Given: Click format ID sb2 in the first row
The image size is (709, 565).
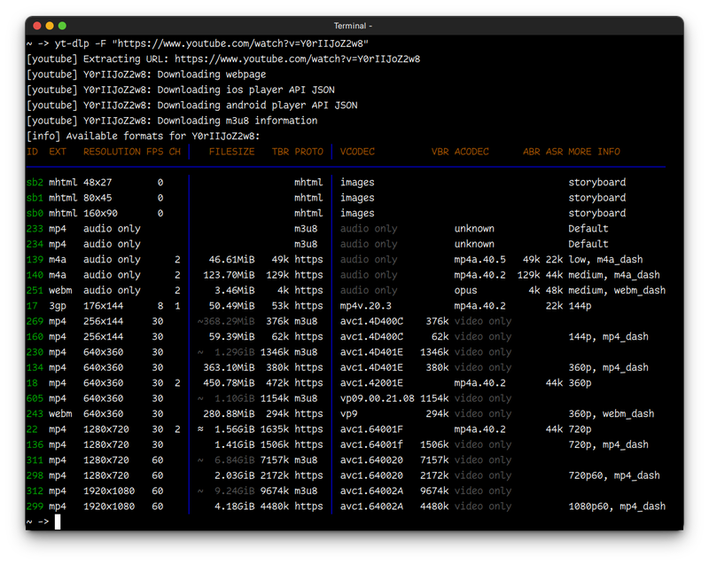Looking at the screenshot, I should pyautogui.click(x=35, y=183).
